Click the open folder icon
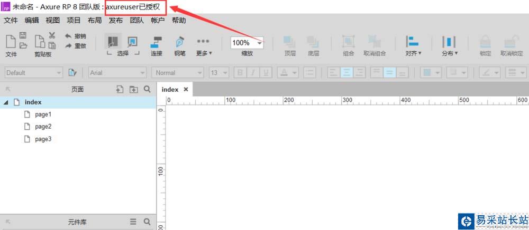This screenshot has height=230, width=529. (23, 45)
